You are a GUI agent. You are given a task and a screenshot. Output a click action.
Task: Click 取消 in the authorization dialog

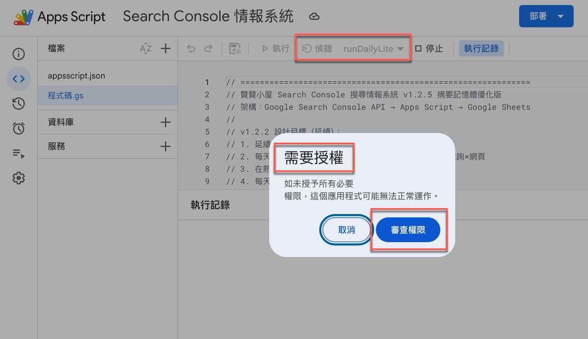click(346, 230)
